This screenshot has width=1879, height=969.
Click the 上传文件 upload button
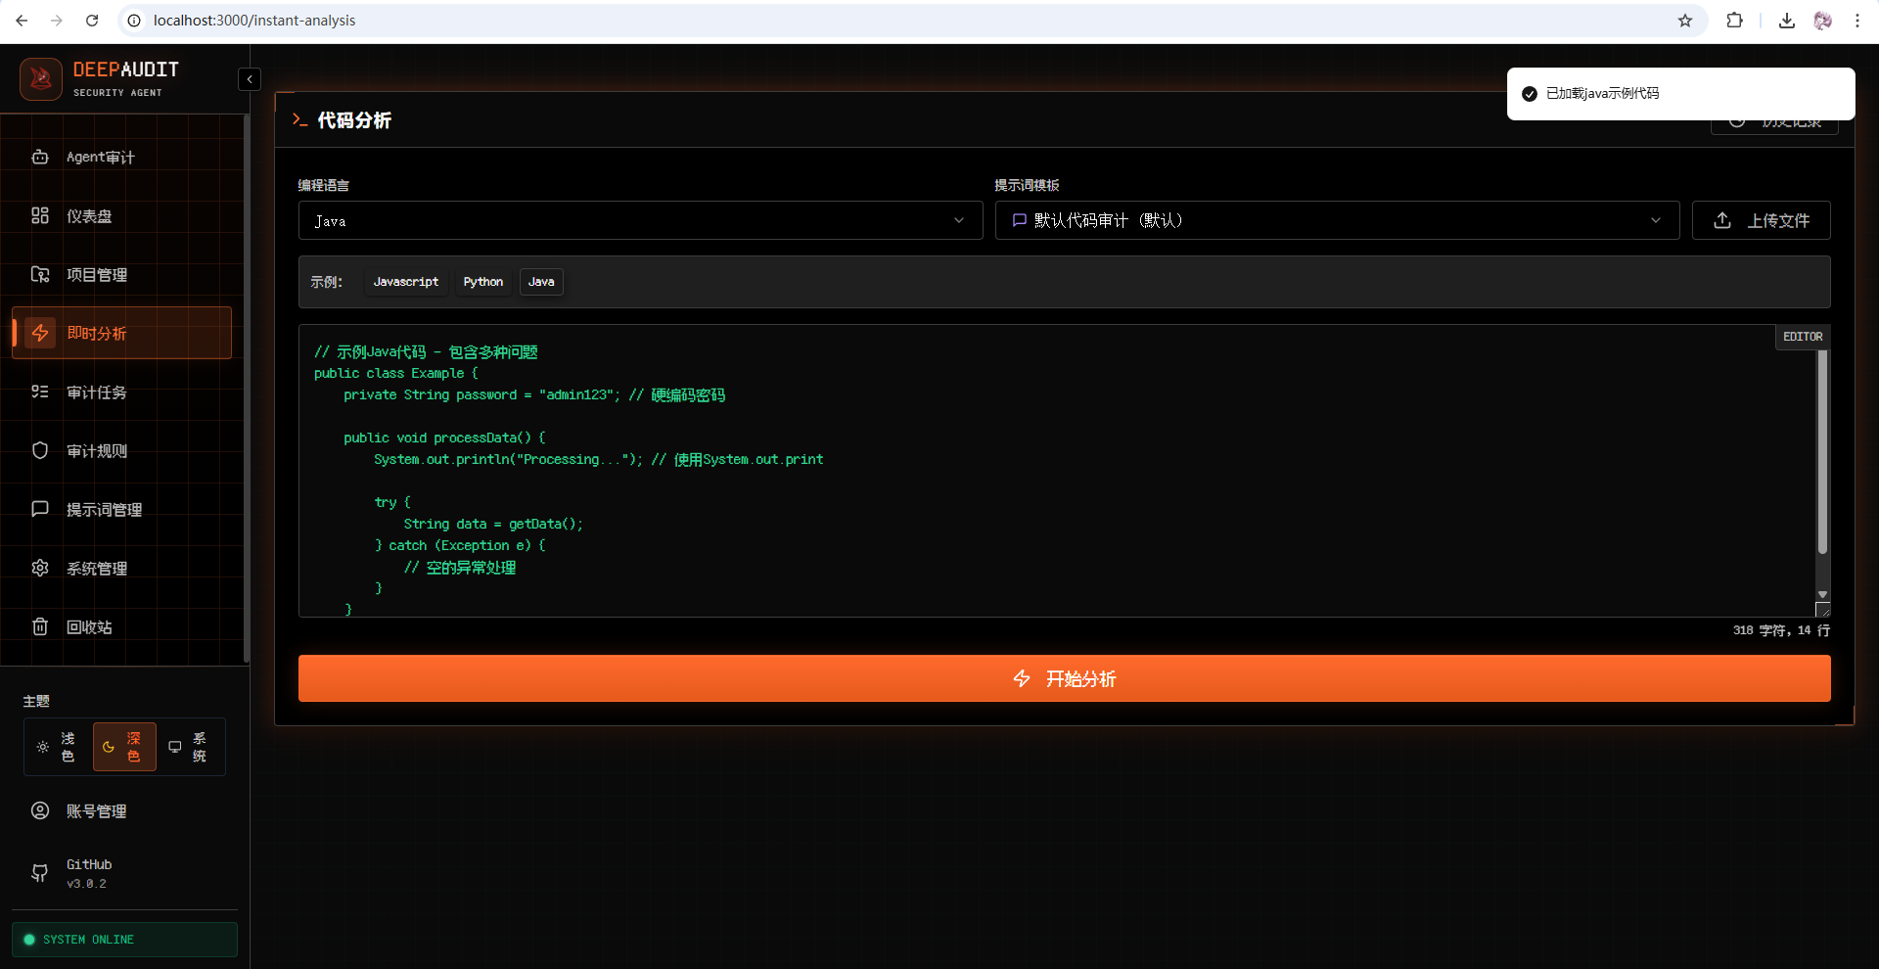pyautogui.click(x=1761, y=220)
